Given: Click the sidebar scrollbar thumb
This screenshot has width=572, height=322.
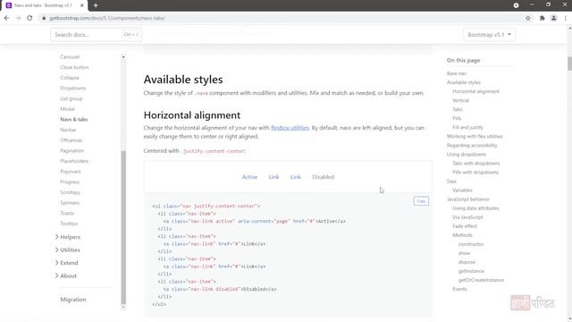Looking at the screenshot, I should [x=123, y=227].
